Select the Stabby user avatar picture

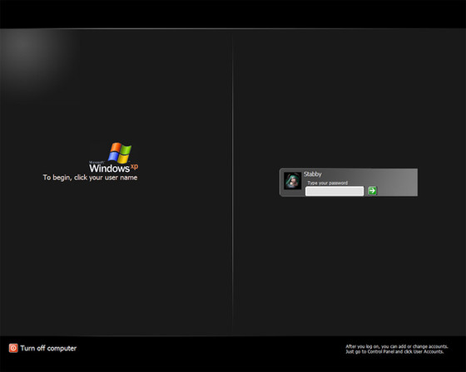292,181
